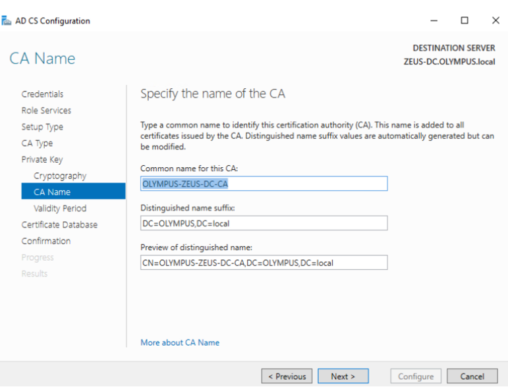Navigate to the CA Type page
508x391 pixels.
click(x=37, y=143)
